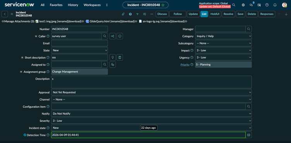291x143 pixels.
Task: Open global search magnifier icon
Action: [x=234, y=5]
